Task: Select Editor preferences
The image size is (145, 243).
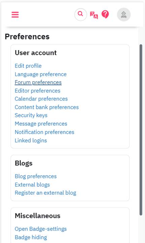Action: pos(37,91)
